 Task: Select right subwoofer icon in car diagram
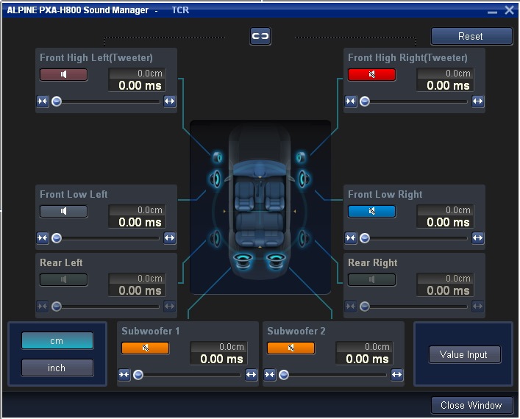277,260
